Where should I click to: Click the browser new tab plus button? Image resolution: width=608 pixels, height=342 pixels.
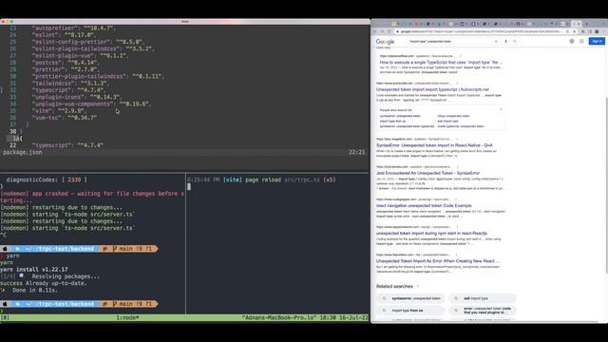[x=587, y=24]
